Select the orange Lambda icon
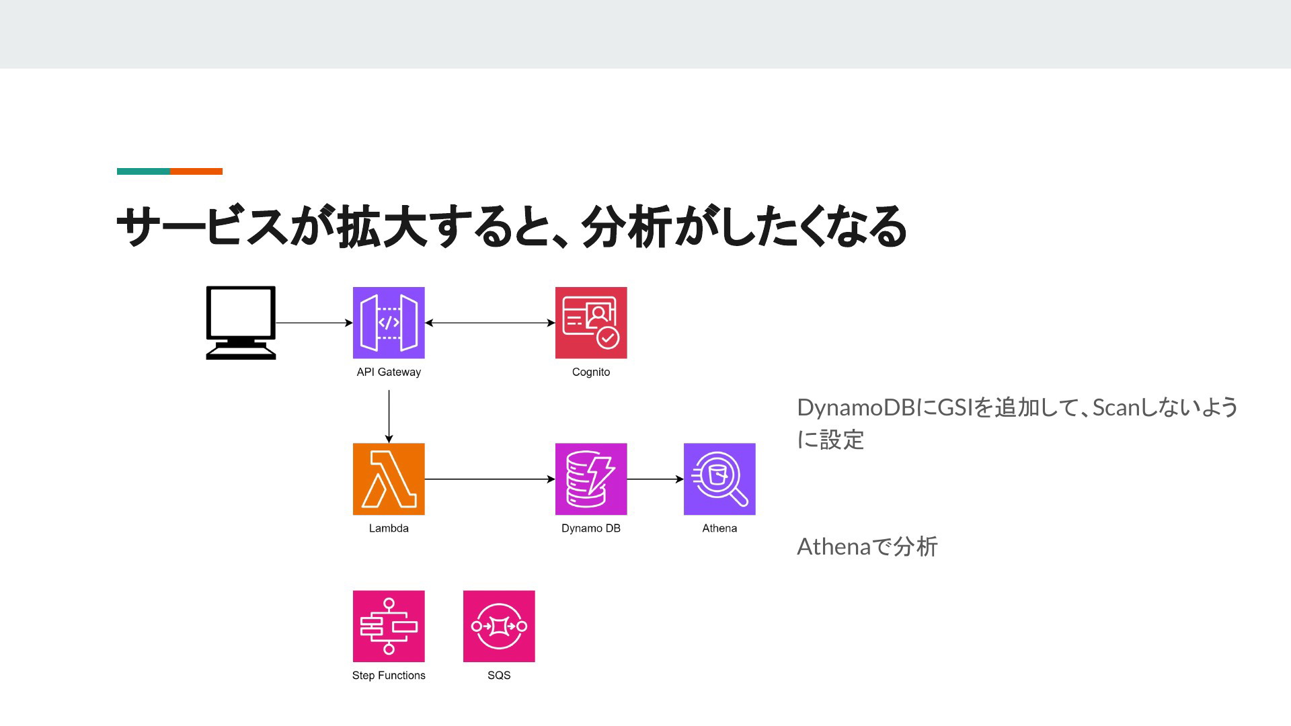Image resolution: width=1291 pixels, height=726 pixels. [389, 479]
